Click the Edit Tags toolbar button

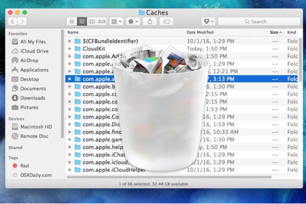167,21
